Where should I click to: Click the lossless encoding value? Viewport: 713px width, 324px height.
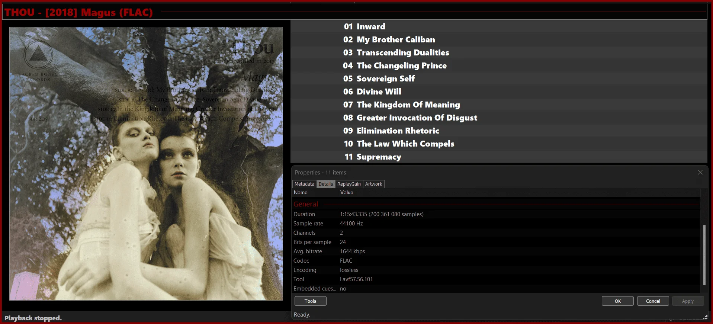click(349, 270)
